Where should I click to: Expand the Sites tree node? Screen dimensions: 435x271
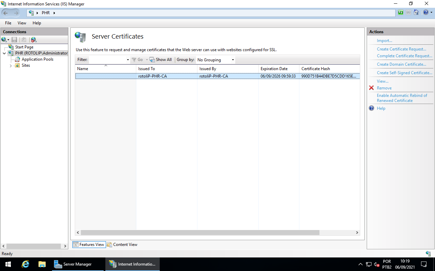click(x=11, y=65)
